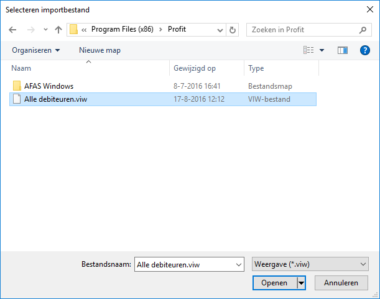Click the search magnifier icon
Viewport: 380px width, 299px height.
[x=363, y=30]
